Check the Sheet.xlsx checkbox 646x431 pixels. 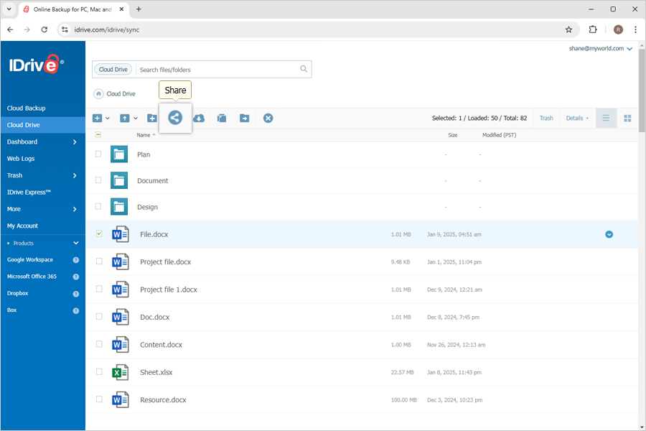click(x=99, y=371)
